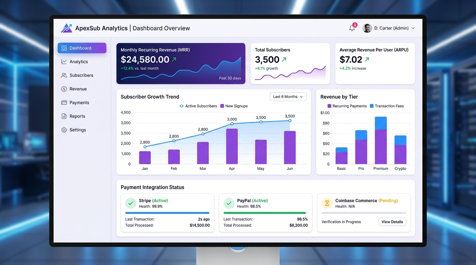The height and width of the screenshot is (265, 476).
Task: Select the Revenue dollar icon
Action: coord(64,89)
